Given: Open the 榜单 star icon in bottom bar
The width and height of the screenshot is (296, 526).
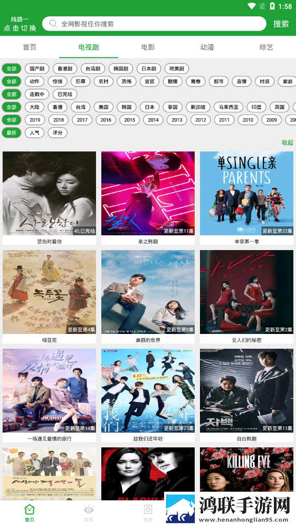Looking at the screenshot, I should click(x=148, y=510).
